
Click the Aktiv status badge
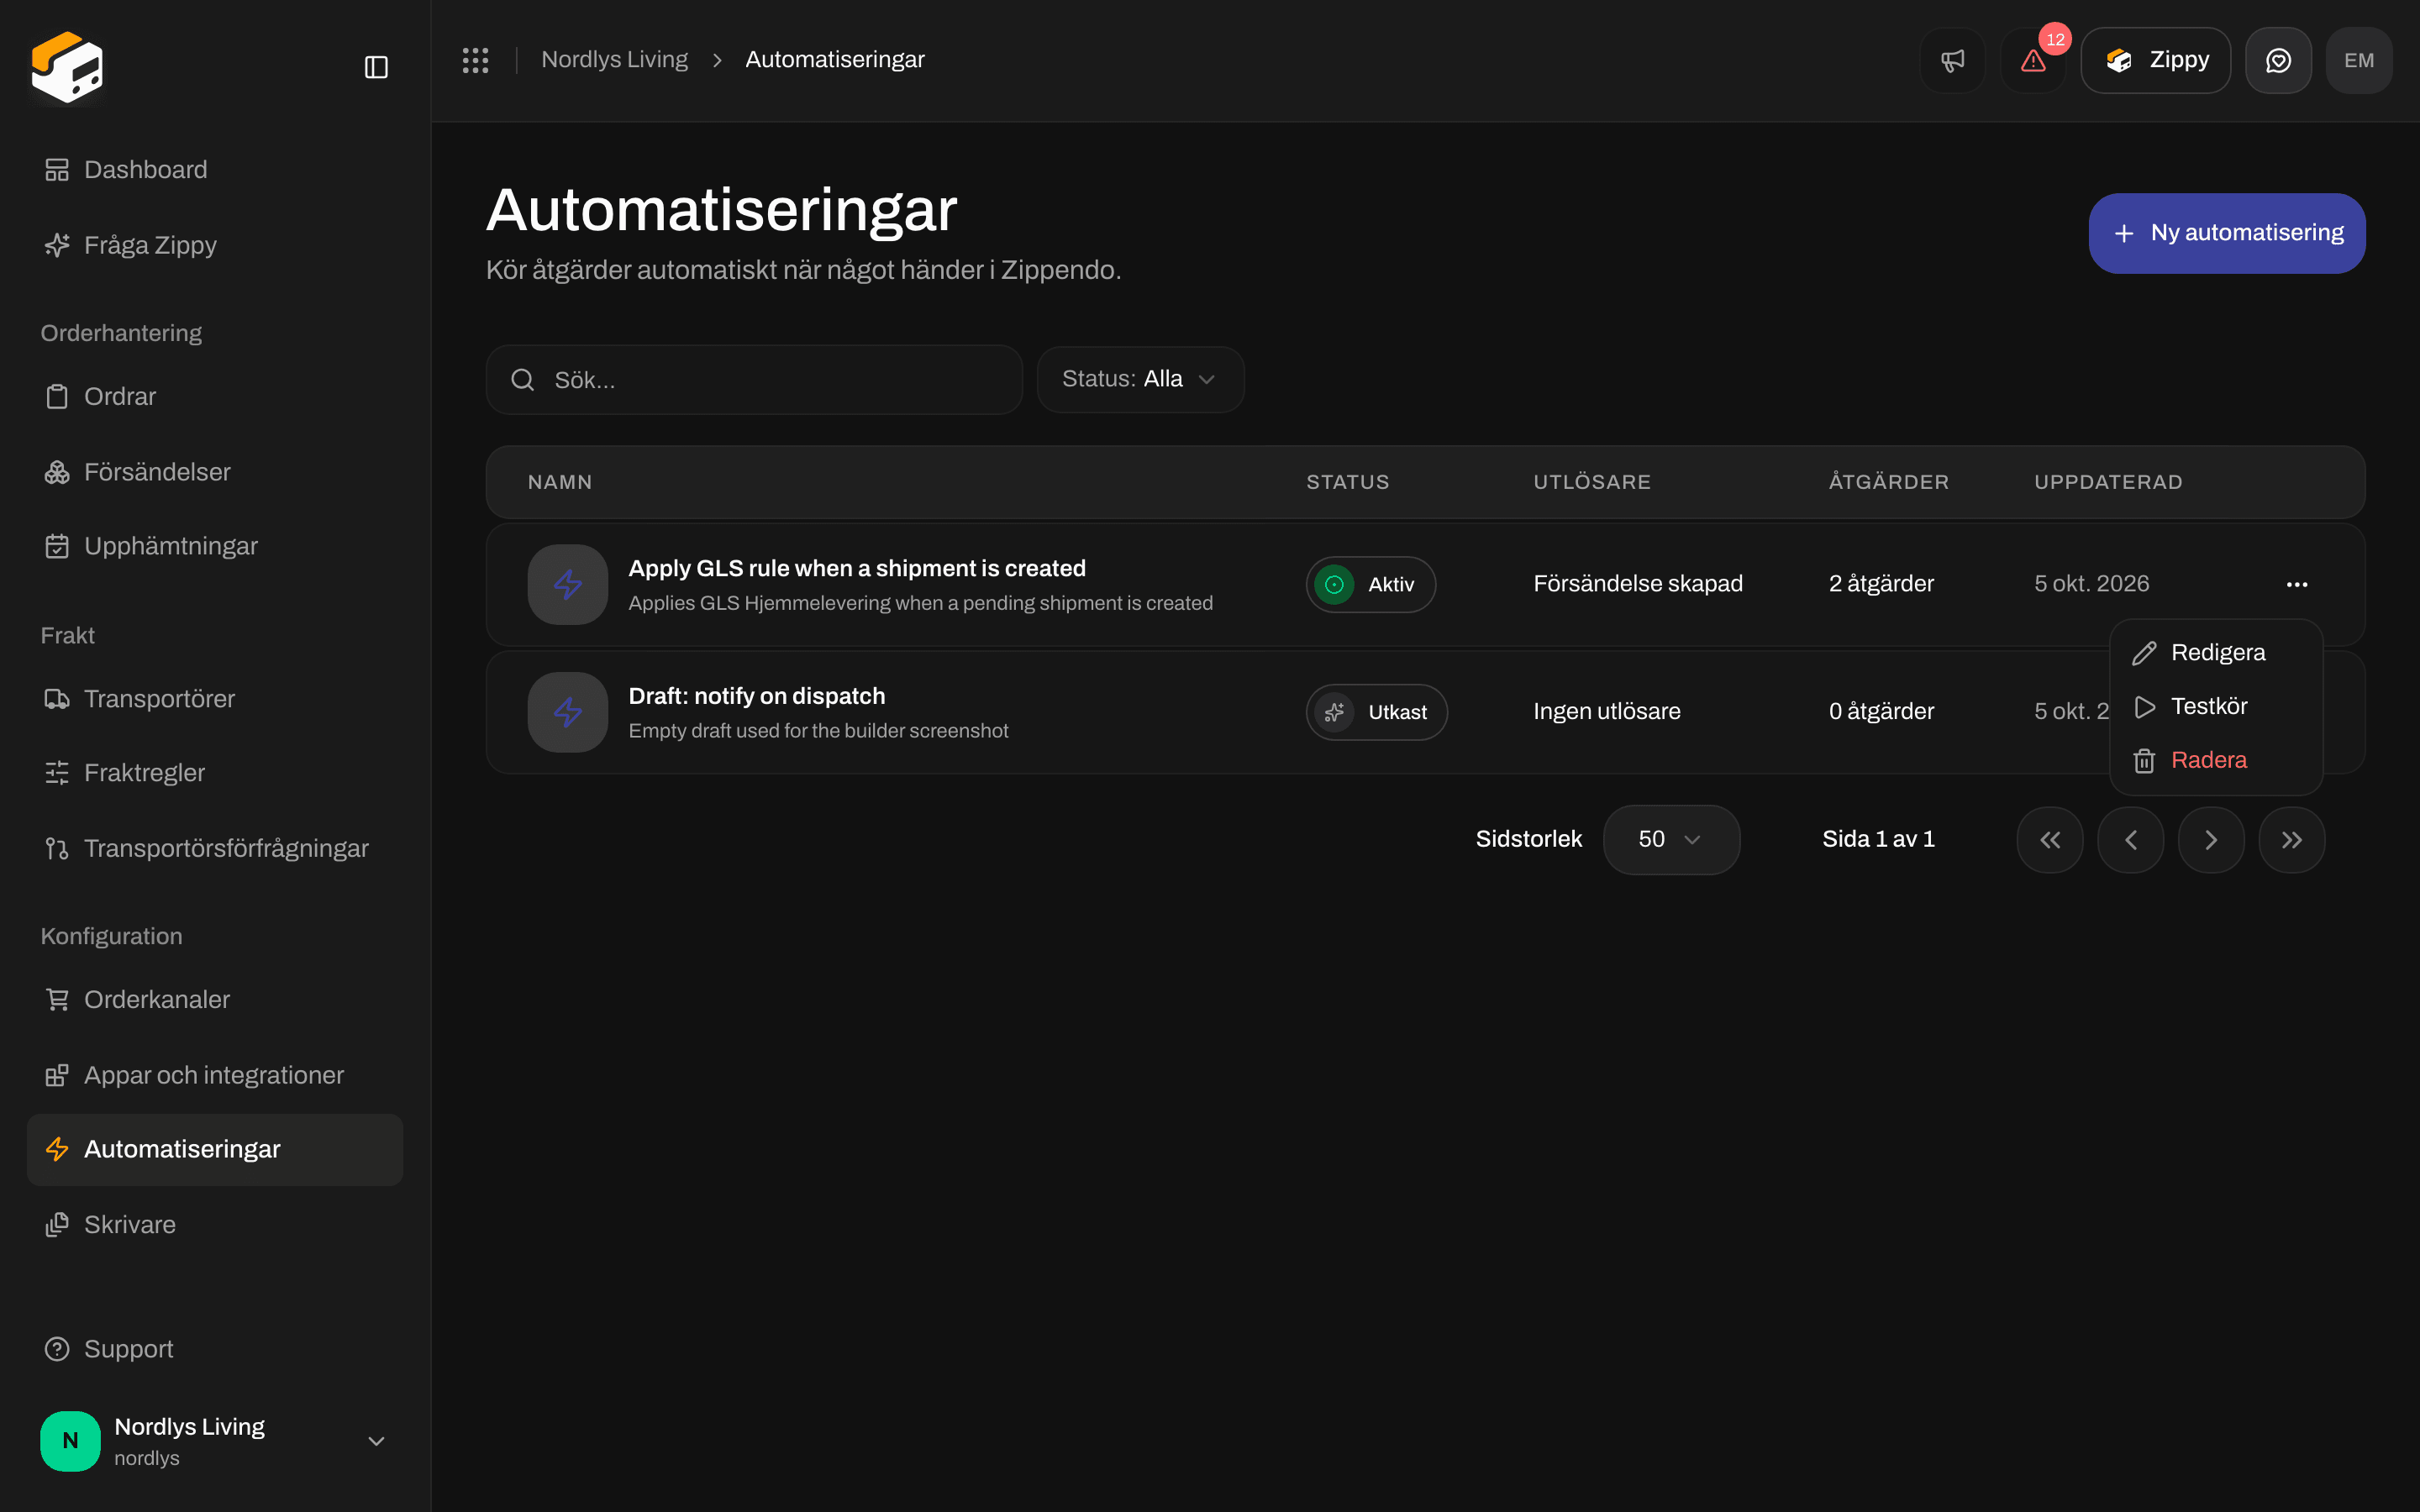tap(1371, 584)
